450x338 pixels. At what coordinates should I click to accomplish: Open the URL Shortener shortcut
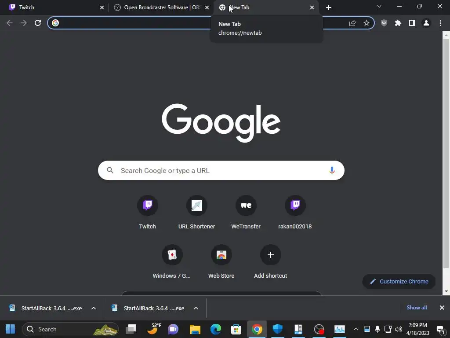pos(196,213)
